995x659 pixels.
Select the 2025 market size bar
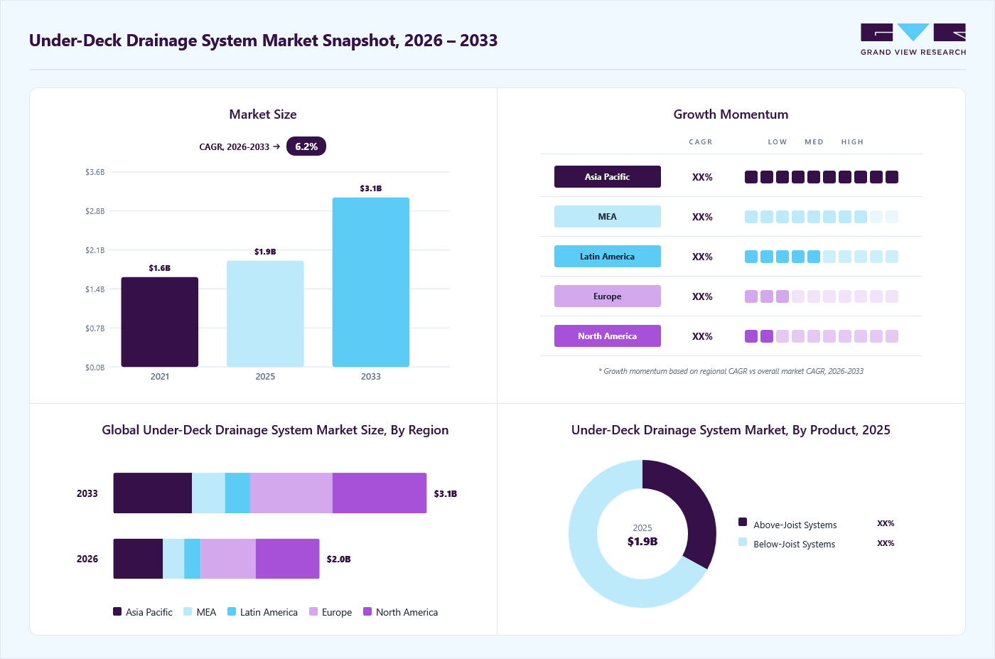click(x=265, y=314)
